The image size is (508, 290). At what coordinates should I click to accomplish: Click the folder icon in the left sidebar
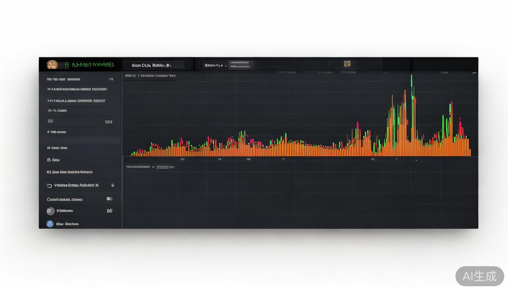49,185
